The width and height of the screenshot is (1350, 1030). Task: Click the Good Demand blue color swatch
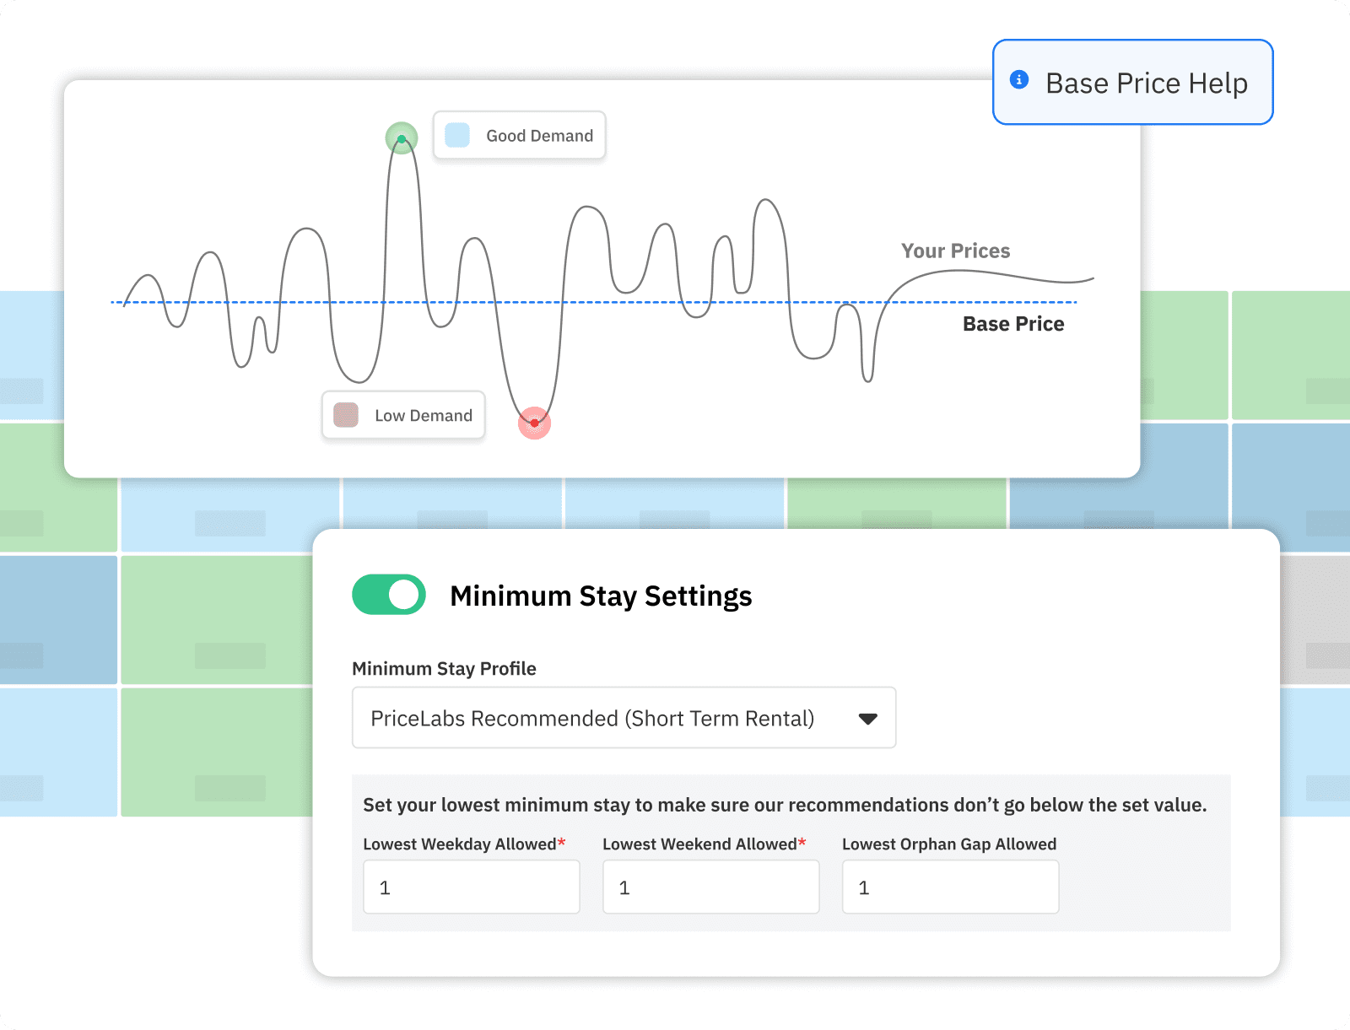coord(457,135)
